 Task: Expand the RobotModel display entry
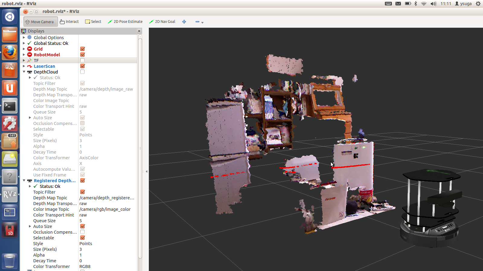(24, 55)
